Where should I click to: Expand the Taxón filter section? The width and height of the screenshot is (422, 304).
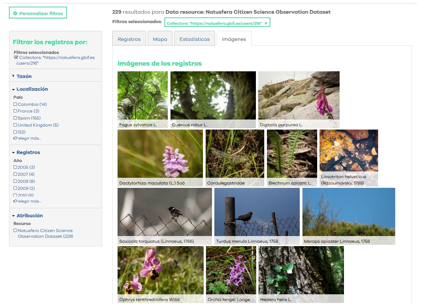[13, 76]
